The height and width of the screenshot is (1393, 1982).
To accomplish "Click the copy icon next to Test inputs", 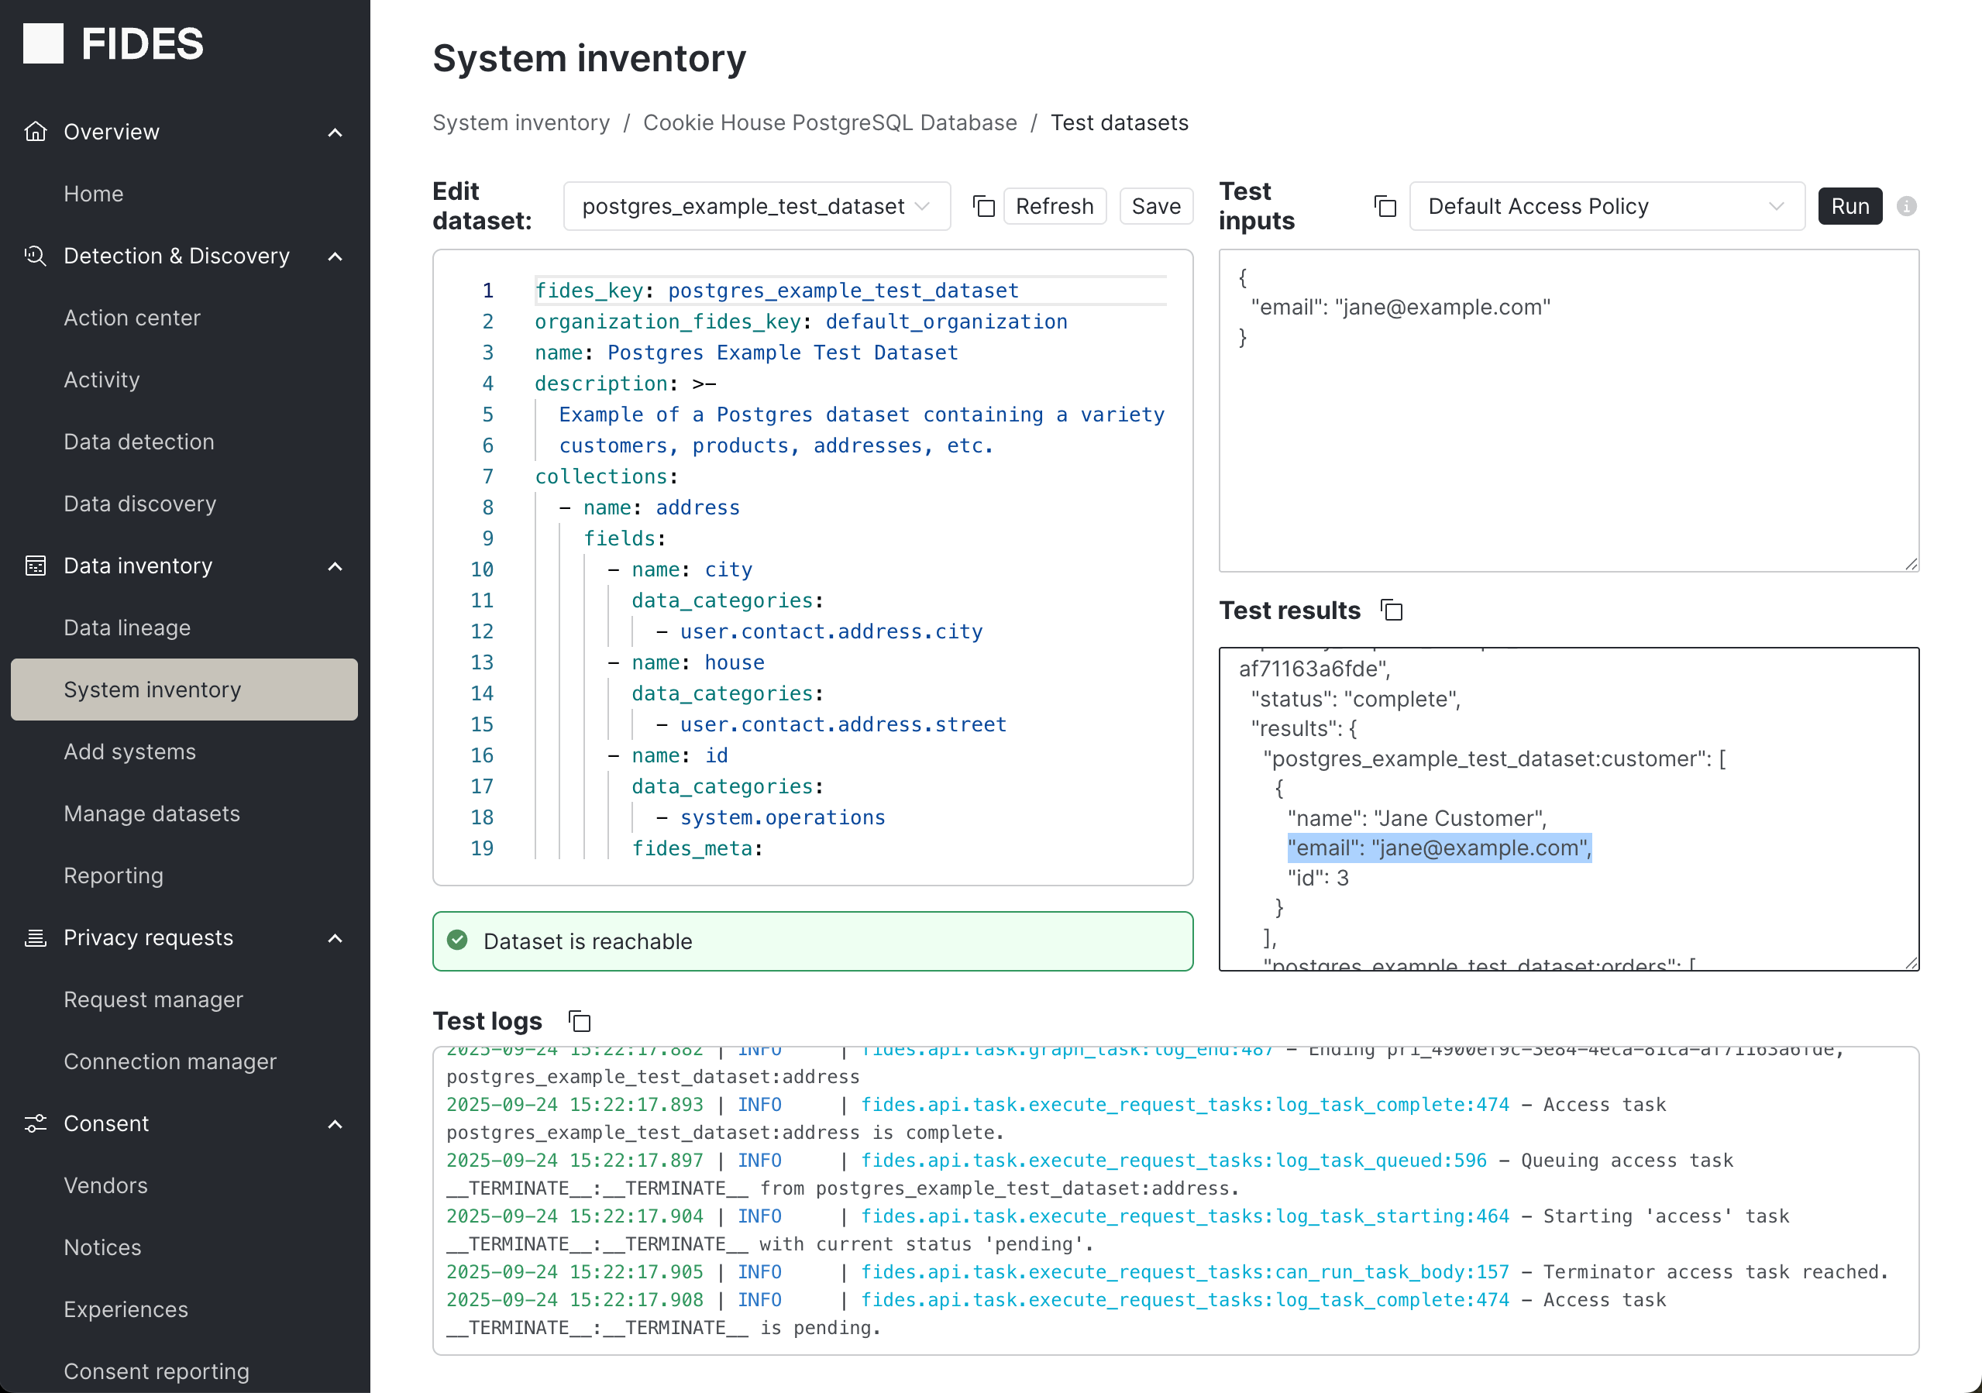I will (1385, 206).
